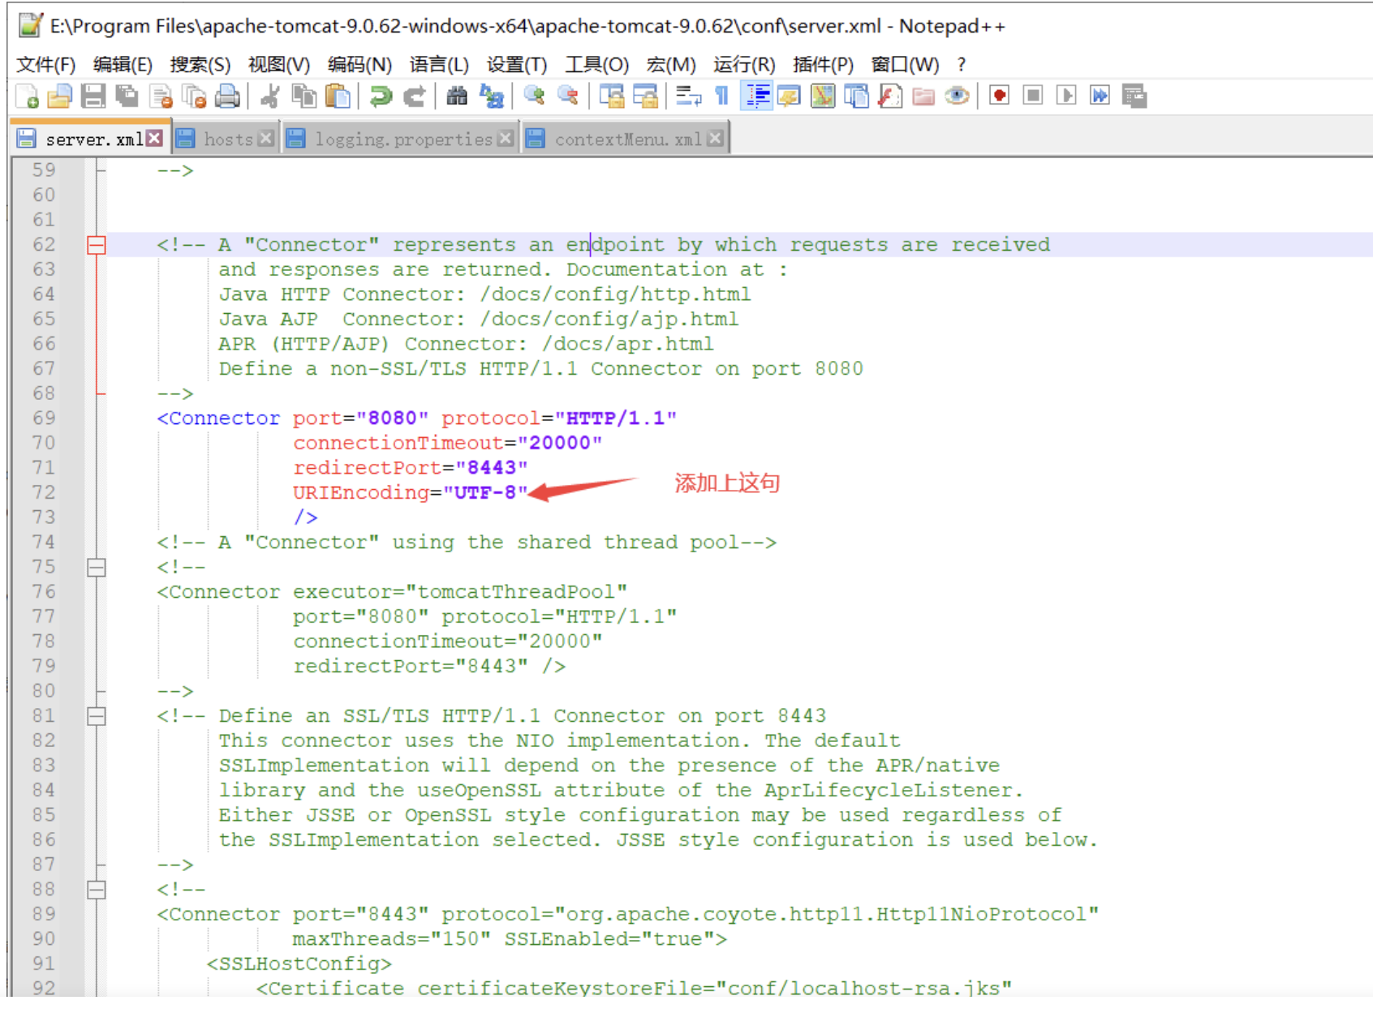This screenshot has height=1013, width=1373.
Task: Close the hosts tab
Action: pyautogui.click(x=265, y=139)
